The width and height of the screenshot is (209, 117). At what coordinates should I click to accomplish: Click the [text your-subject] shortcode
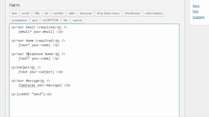(36, 72)
